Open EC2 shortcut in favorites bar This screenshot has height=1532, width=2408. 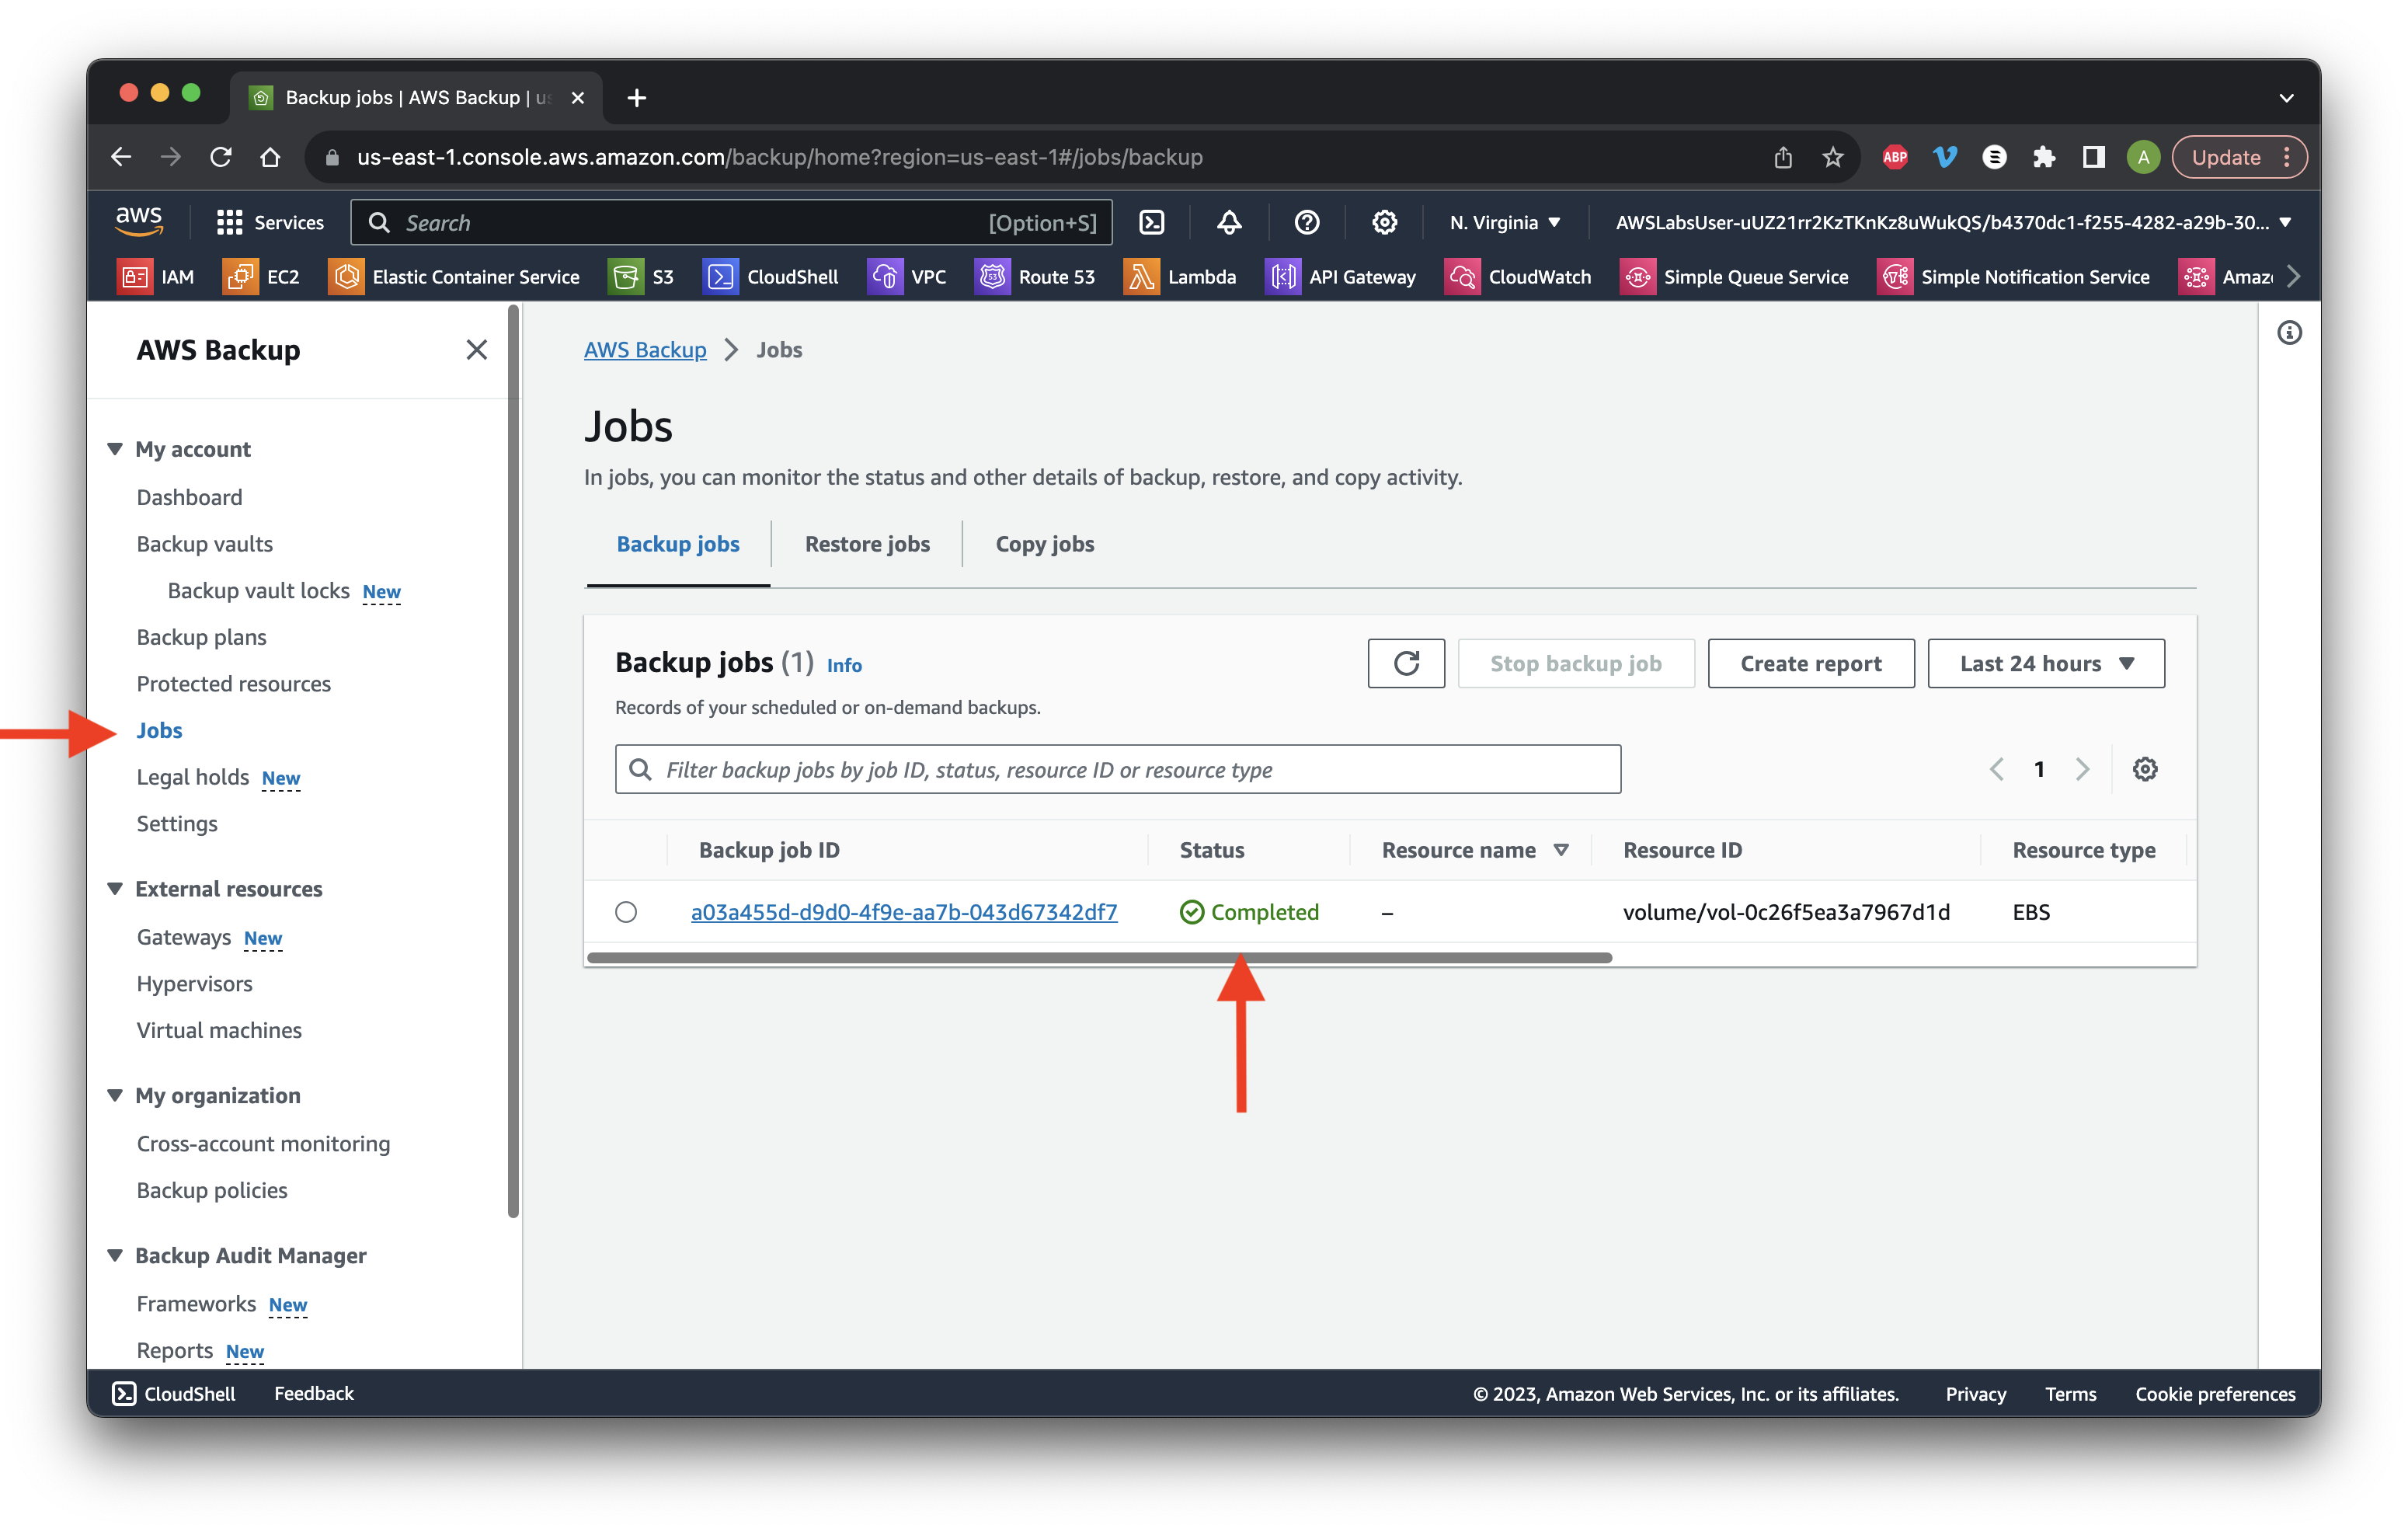point(262,277)
